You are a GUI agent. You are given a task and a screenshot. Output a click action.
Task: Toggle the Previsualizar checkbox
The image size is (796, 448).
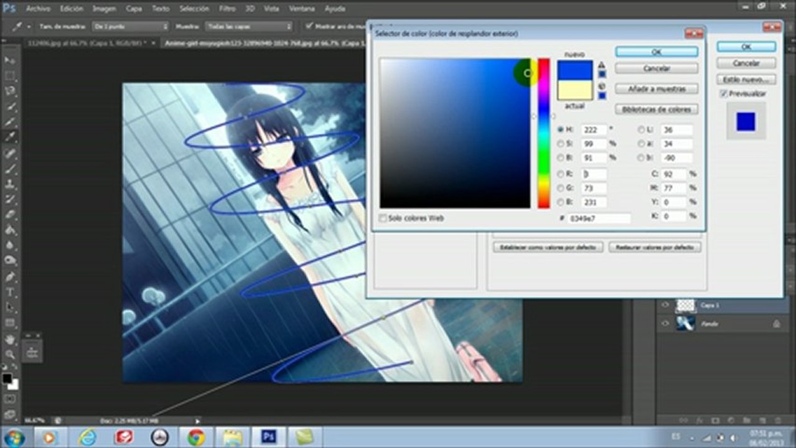coord(723,93)
